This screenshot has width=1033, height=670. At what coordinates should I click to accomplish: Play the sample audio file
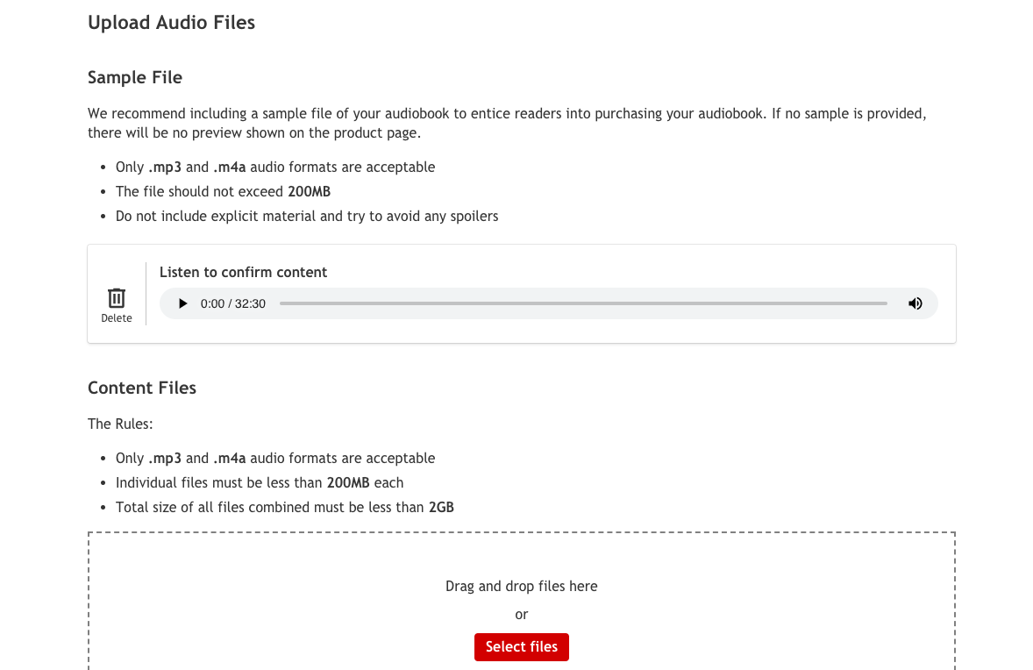tap(183, 303)
